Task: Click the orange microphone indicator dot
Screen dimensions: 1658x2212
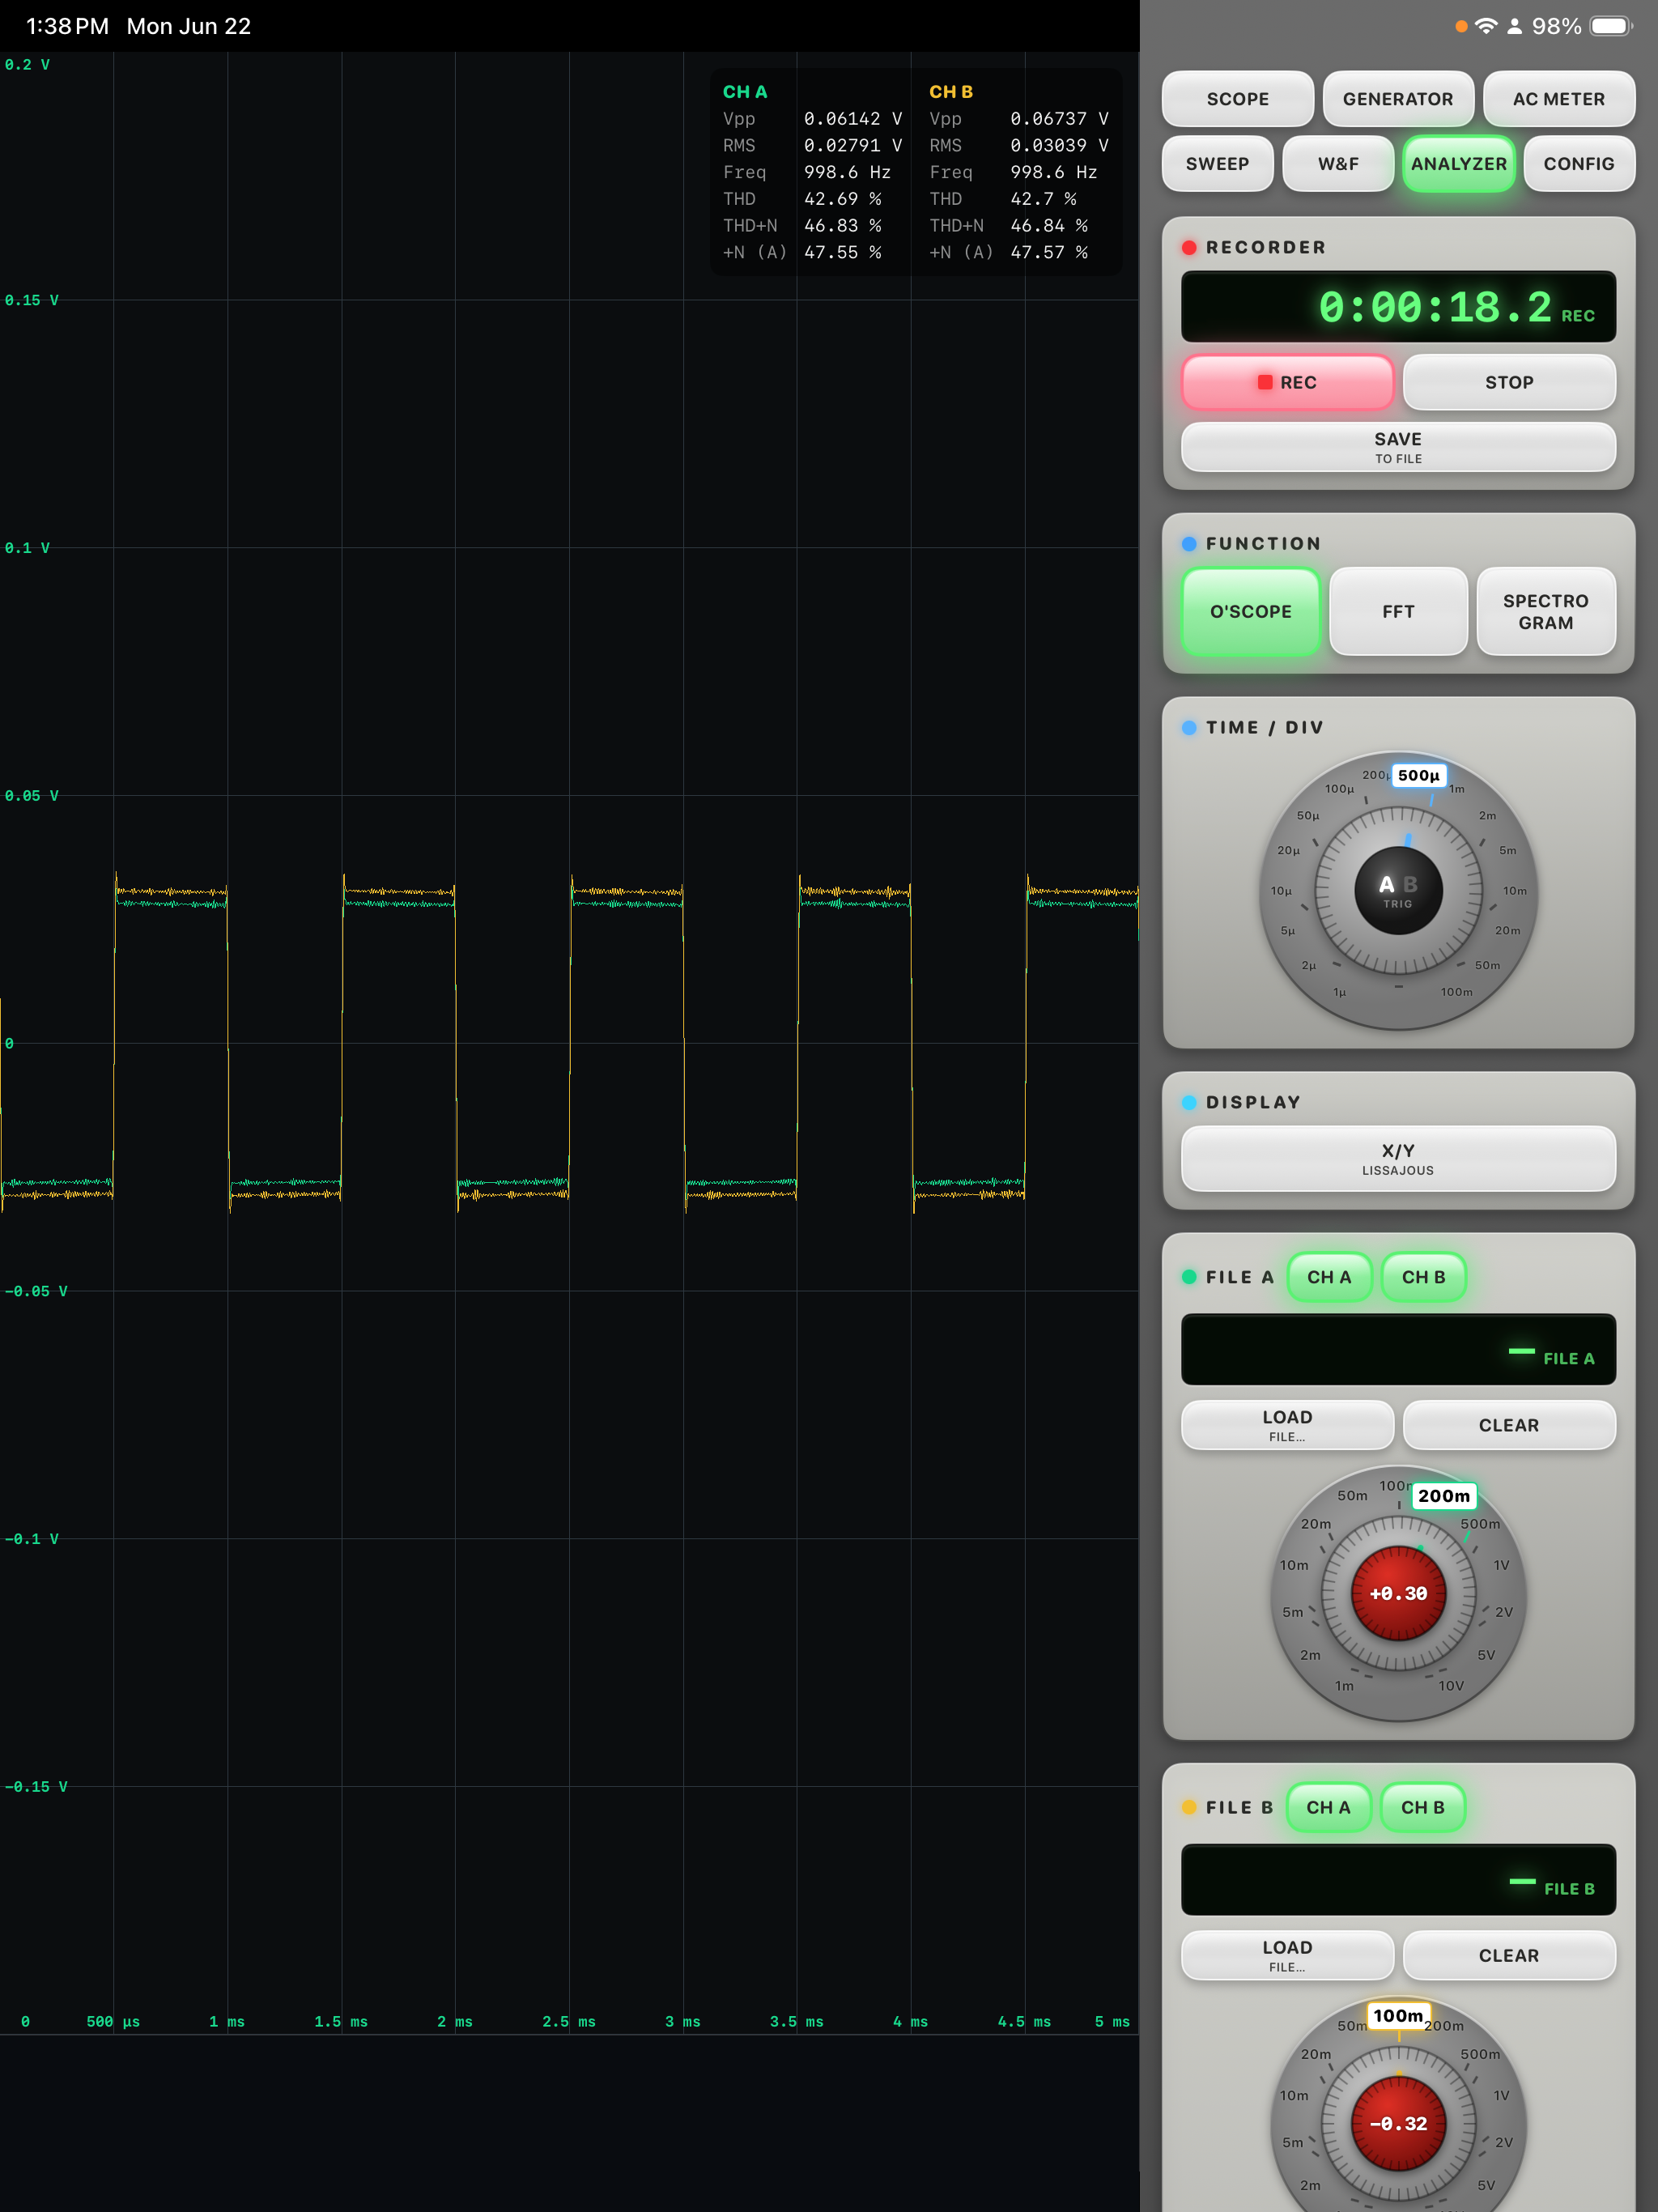Action: (x=1461, y=27)
